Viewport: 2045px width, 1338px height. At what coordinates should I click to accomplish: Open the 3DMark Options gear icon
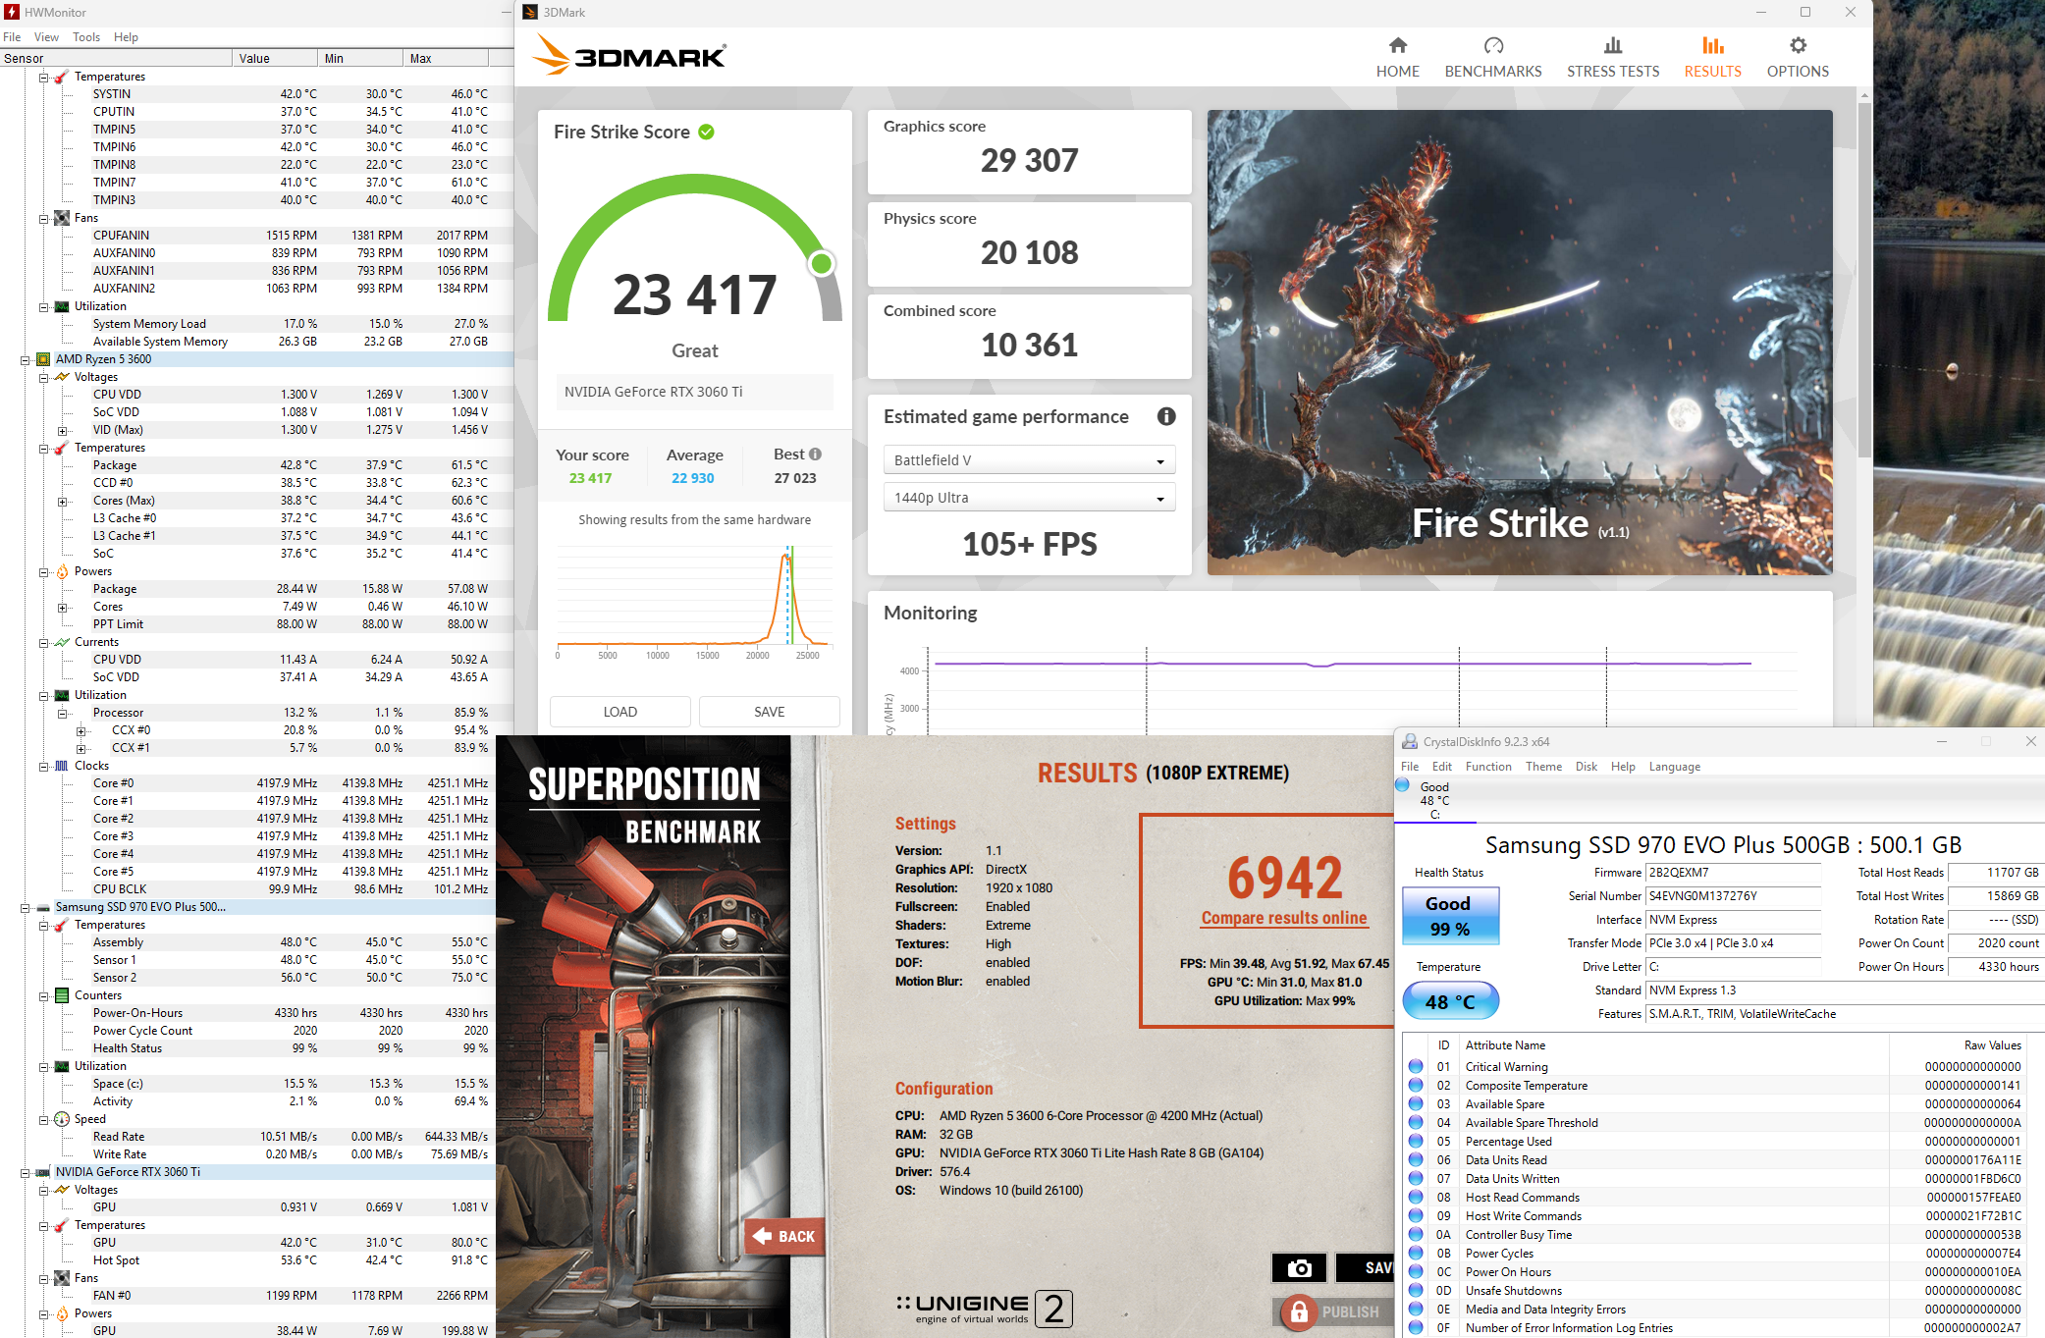coord(1798,45)
